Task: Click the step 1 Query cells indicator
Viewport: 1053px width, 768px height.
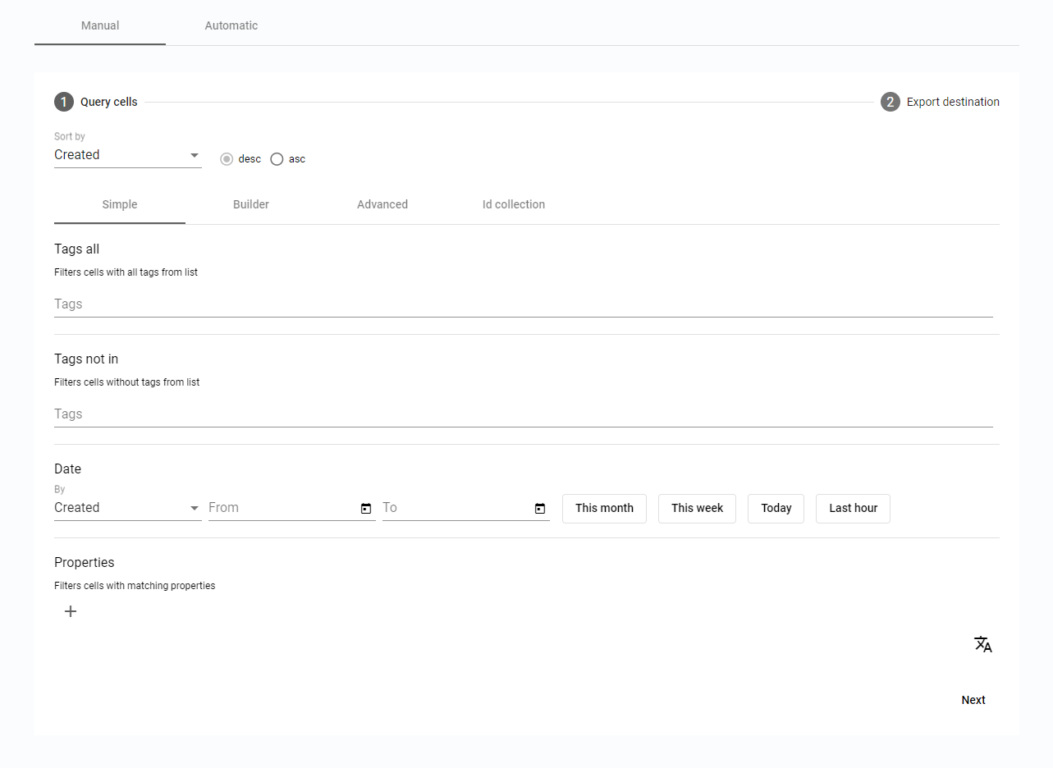Action: tap(63, 102)
